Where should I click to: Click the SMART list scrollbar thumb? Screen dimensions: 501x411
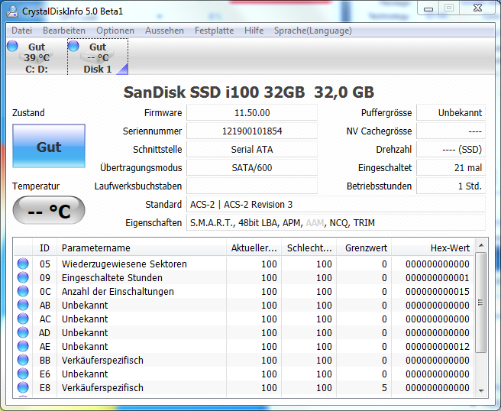coord(481,303)
